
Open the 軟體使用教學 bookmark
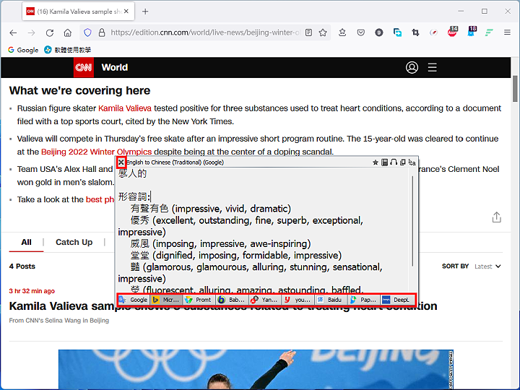point(68,50)
